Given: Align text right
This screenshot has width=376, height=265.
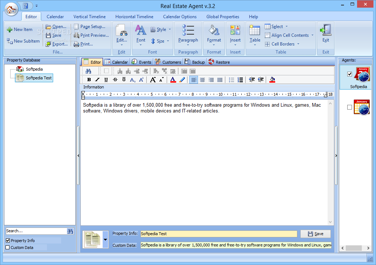Looking at the screenshot, I should coord(211,80).
